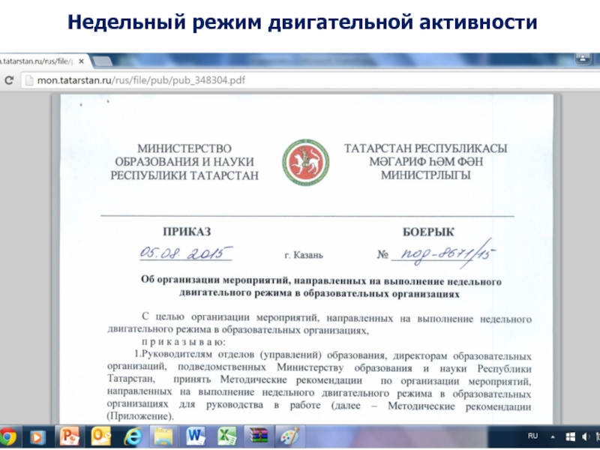Click the Chrome icon in the taskbar

(x=7, y=437)
